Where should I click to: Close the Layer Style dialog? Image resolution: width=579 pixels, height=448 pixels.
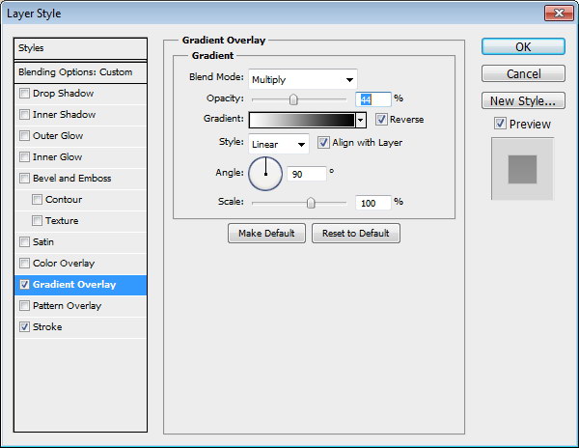coord(559,14)
